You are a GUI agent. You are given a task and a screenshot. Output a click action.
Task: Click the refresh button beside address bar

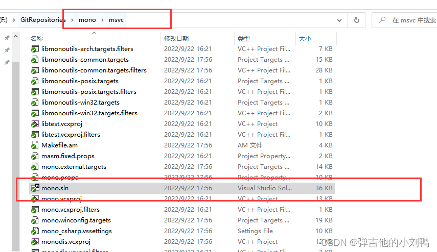pos(356,20)
